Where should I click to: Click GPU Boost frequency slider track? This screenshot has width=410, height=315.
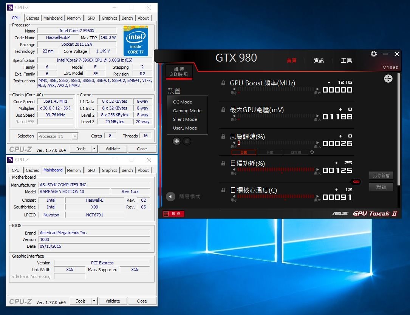pyautogui.click(x=275, y=89)
